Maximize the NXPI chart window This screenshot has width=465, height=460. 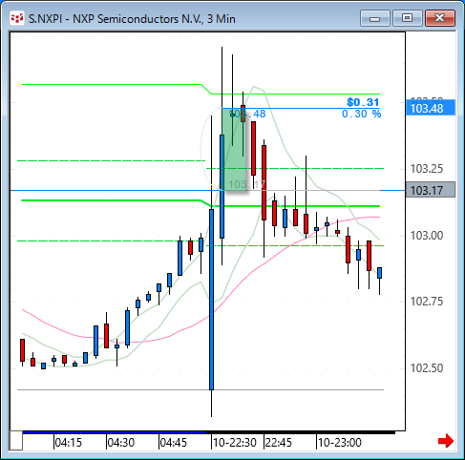pos(407,18)
